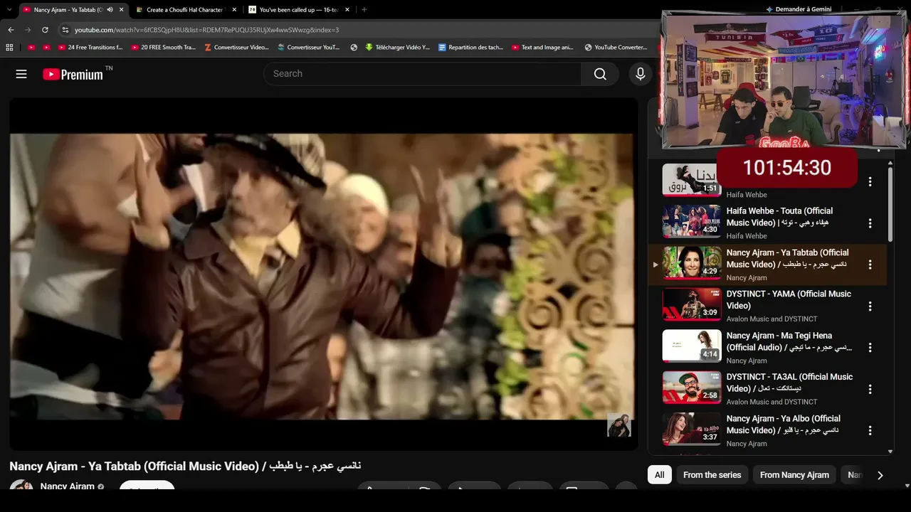The image size is (911, 512).
Task: Open the Repartition des tach... bookmark
Action: (471, 48)
